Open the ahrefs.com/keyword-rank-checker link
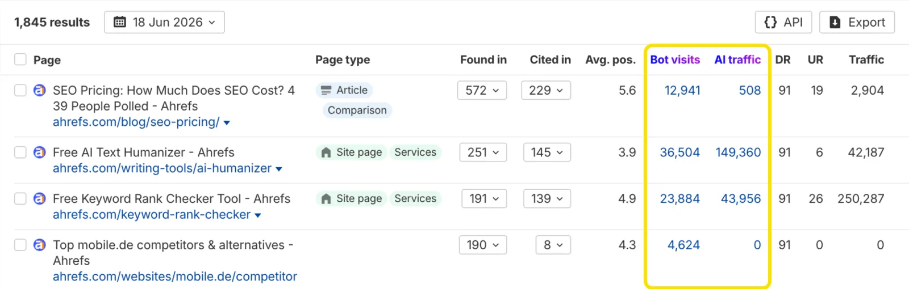 click(152, 215)
